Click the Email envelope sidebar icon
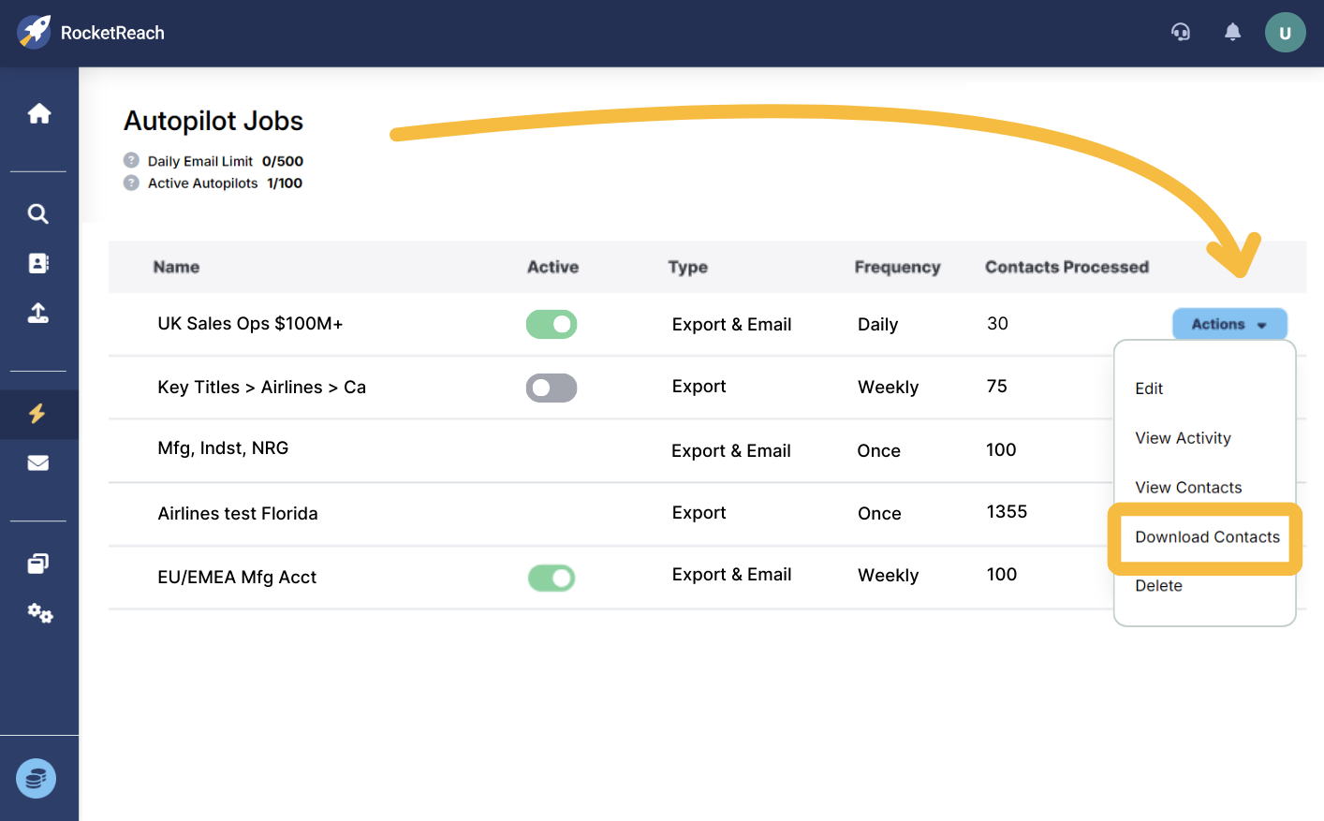Image resolution: width=1324 pixels, height=821 pixels. (x=38, y=463)
